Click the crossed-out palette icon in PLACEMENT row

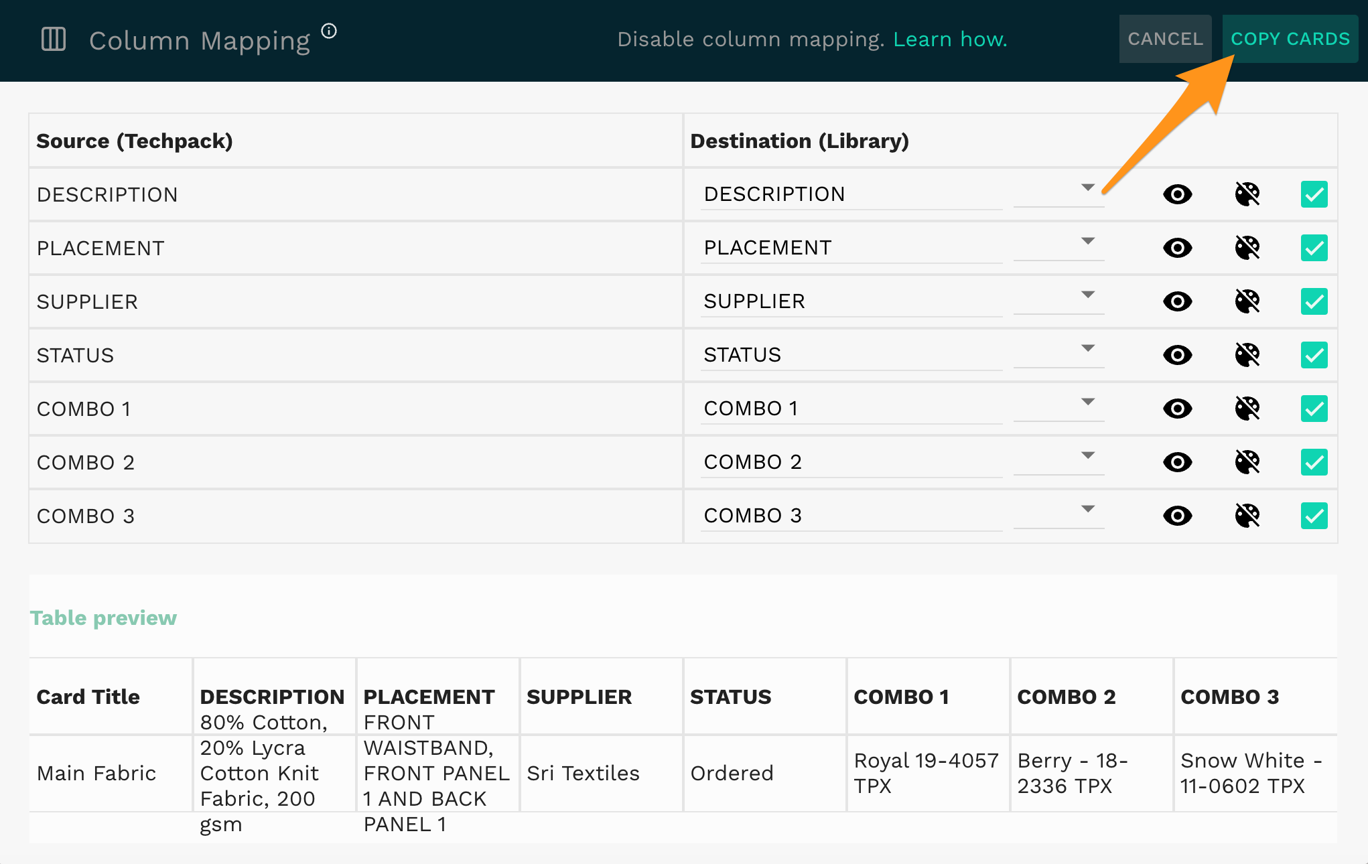pyautogui.click(x=1247, y=248)
